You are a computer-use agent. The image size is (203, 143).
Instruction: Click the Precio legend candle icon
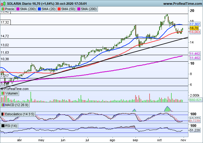3,9
